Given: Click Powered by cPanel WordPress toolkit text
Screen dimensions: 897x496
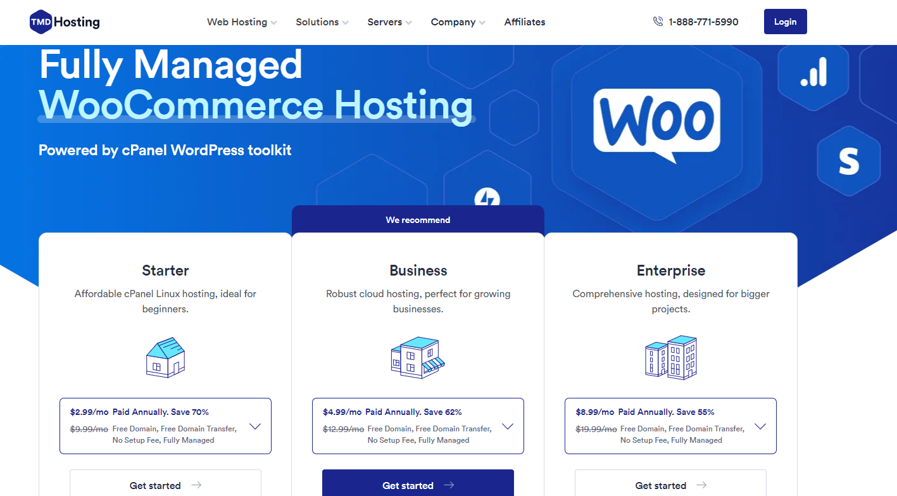Looking at the screenshot, I should pos(165,151).
